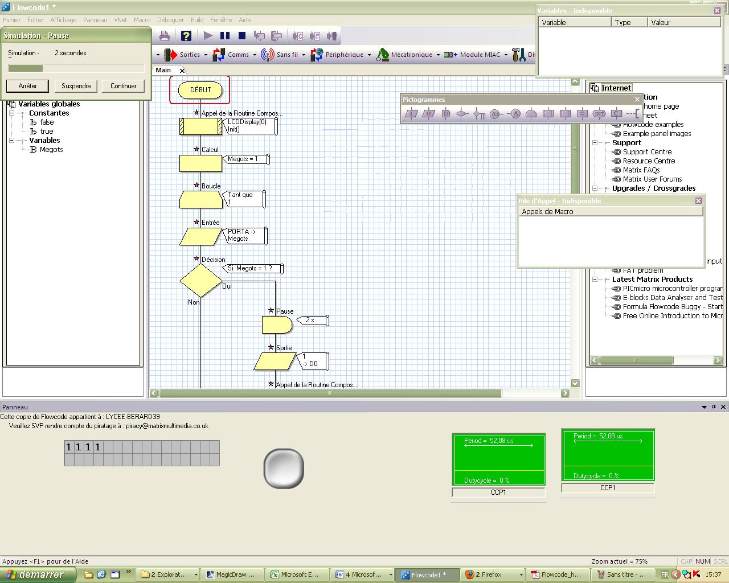Screen dimensions: 729x583
Task: Click the compile to chip icon
Action: 331,36
